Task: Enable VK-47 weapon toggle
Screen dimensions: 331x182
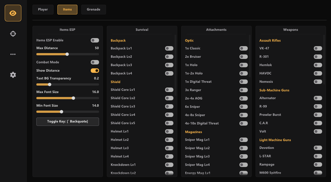Action: coord(318,48)
